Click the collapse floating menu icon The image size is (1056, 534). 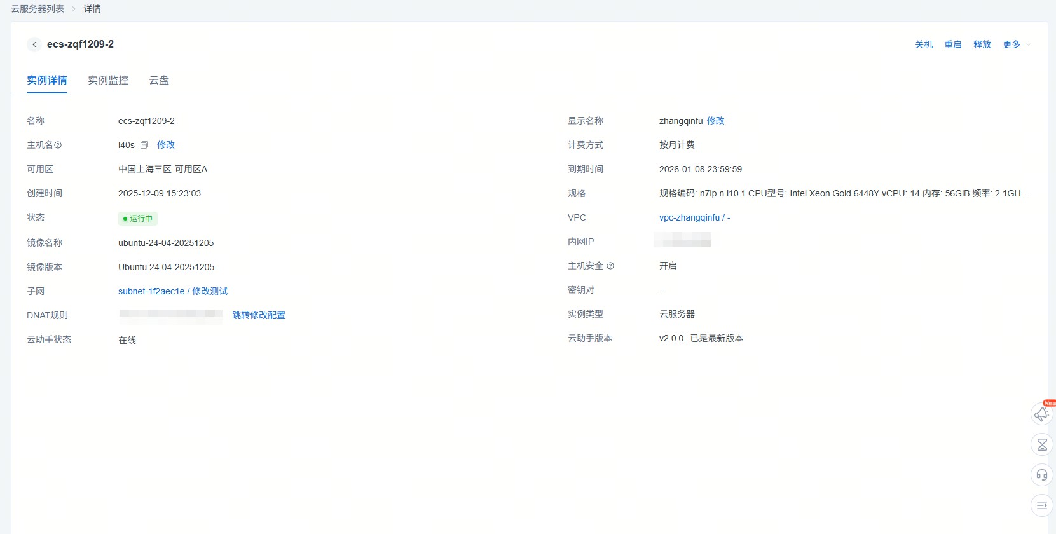tap(1041, 505)
